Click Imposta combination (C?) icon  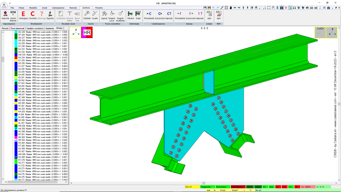pos(169,15)
